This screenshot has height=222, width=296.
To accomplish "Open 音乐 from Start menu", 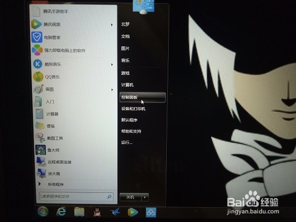I will click(x=125, y=60).
